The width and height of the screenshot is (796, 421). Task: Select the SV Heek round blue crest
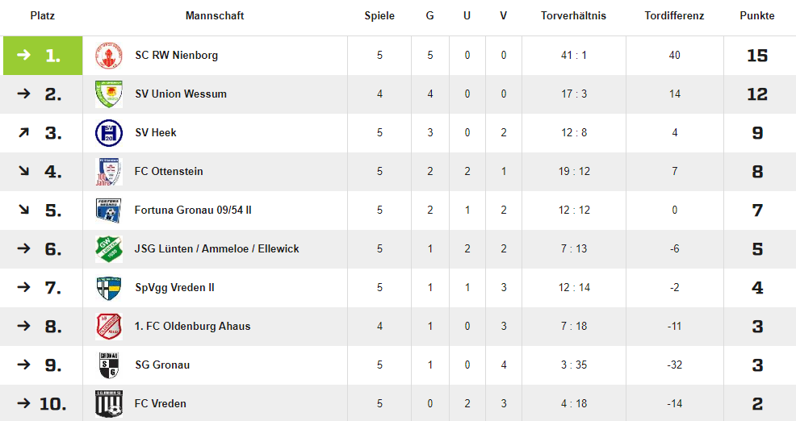tap(109, 133)
